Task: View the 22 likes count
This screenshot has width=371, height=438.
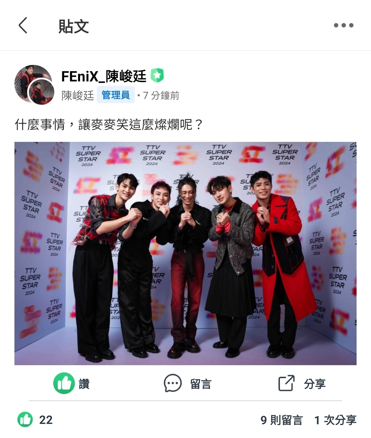Action: tap(46, 420)
